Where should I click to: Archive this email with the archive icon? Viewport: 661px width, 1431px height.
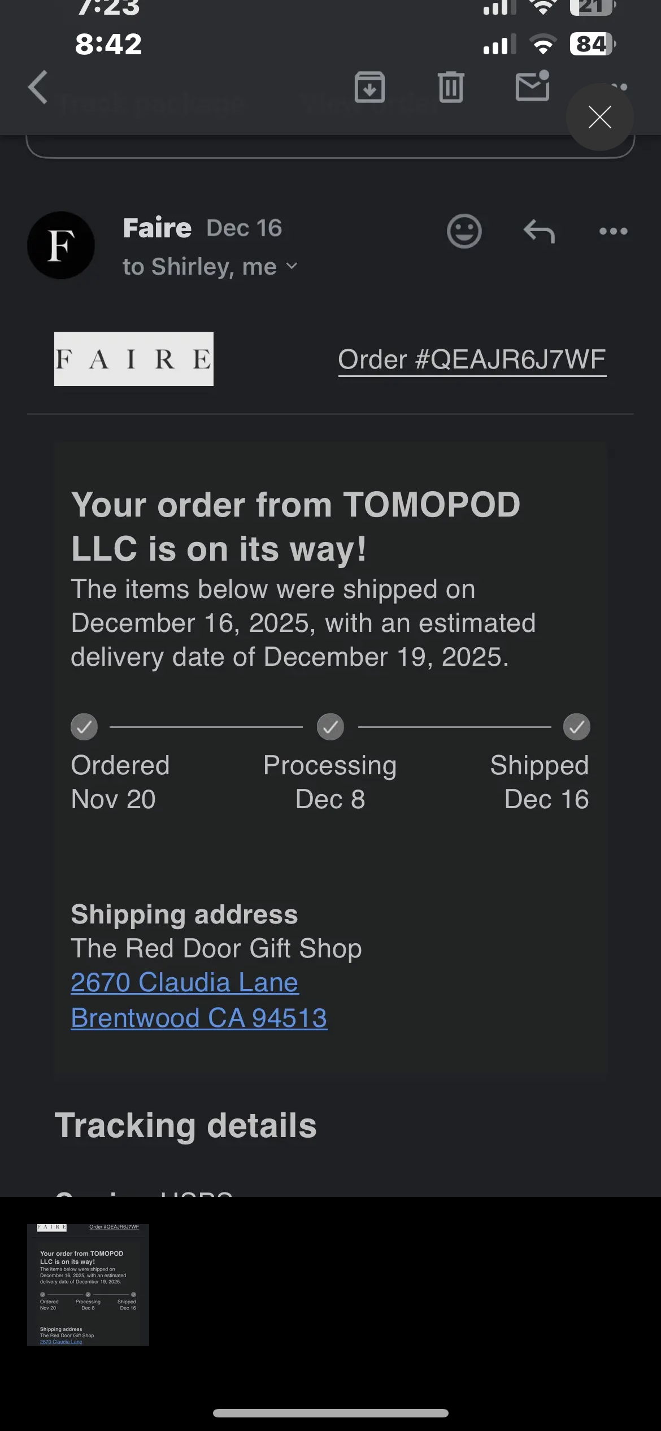[x=369, y=87]
